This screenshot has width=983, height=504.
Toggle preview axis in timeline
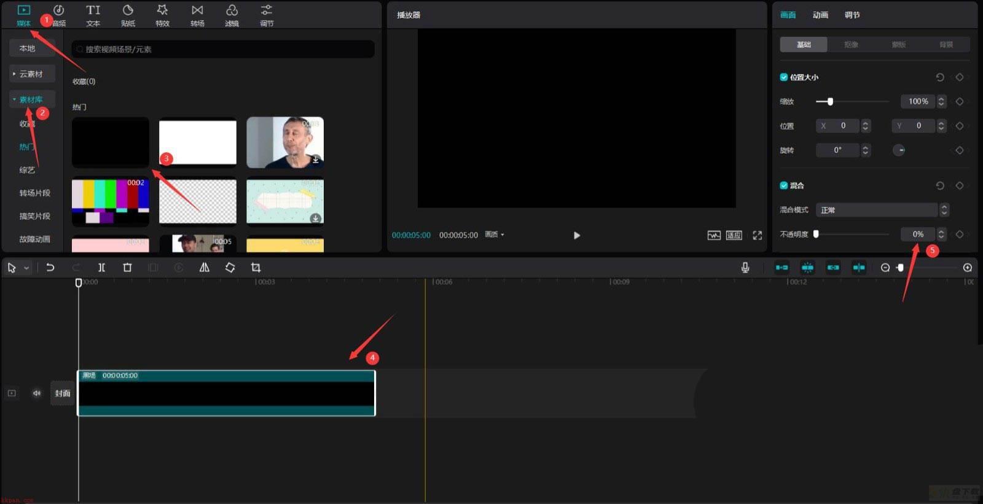pos(859,268)
